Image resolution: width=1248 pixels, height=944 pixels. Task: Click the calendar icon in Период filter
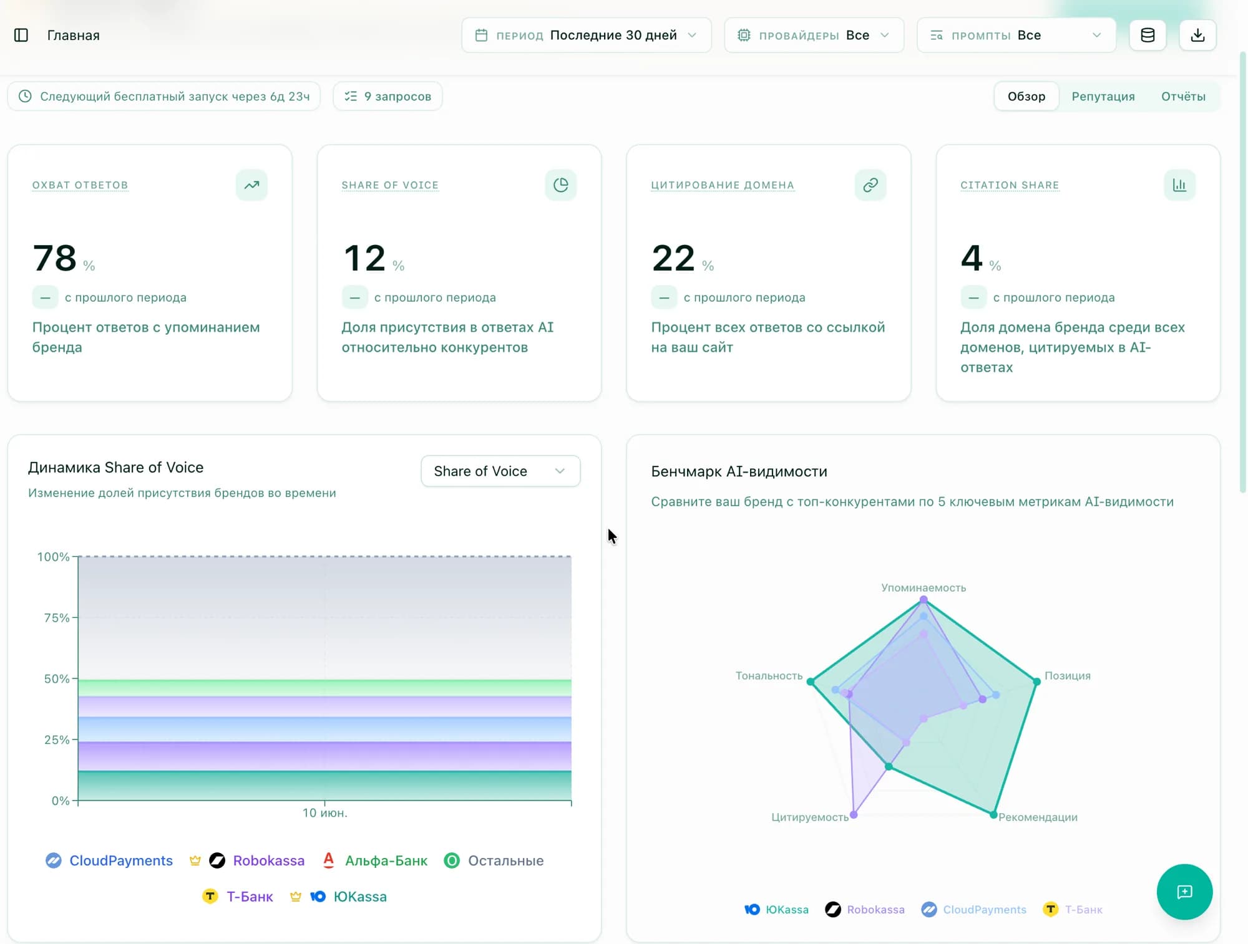[481, 35]
